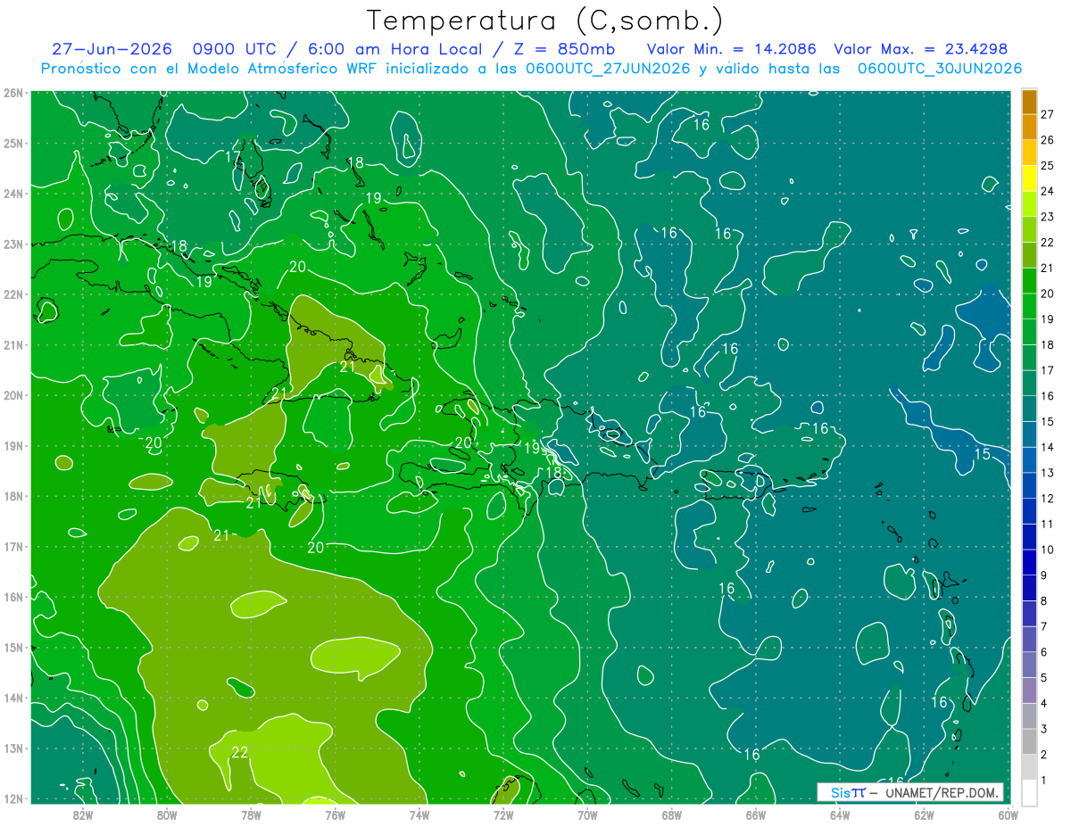Click the "82W" longitude axis label
This screenshot has height=827, width=1071.
tap(82, 815)
